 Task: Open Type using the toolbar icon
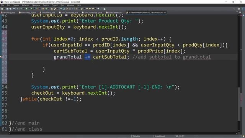pyautogui.click(x=52, y=9)
